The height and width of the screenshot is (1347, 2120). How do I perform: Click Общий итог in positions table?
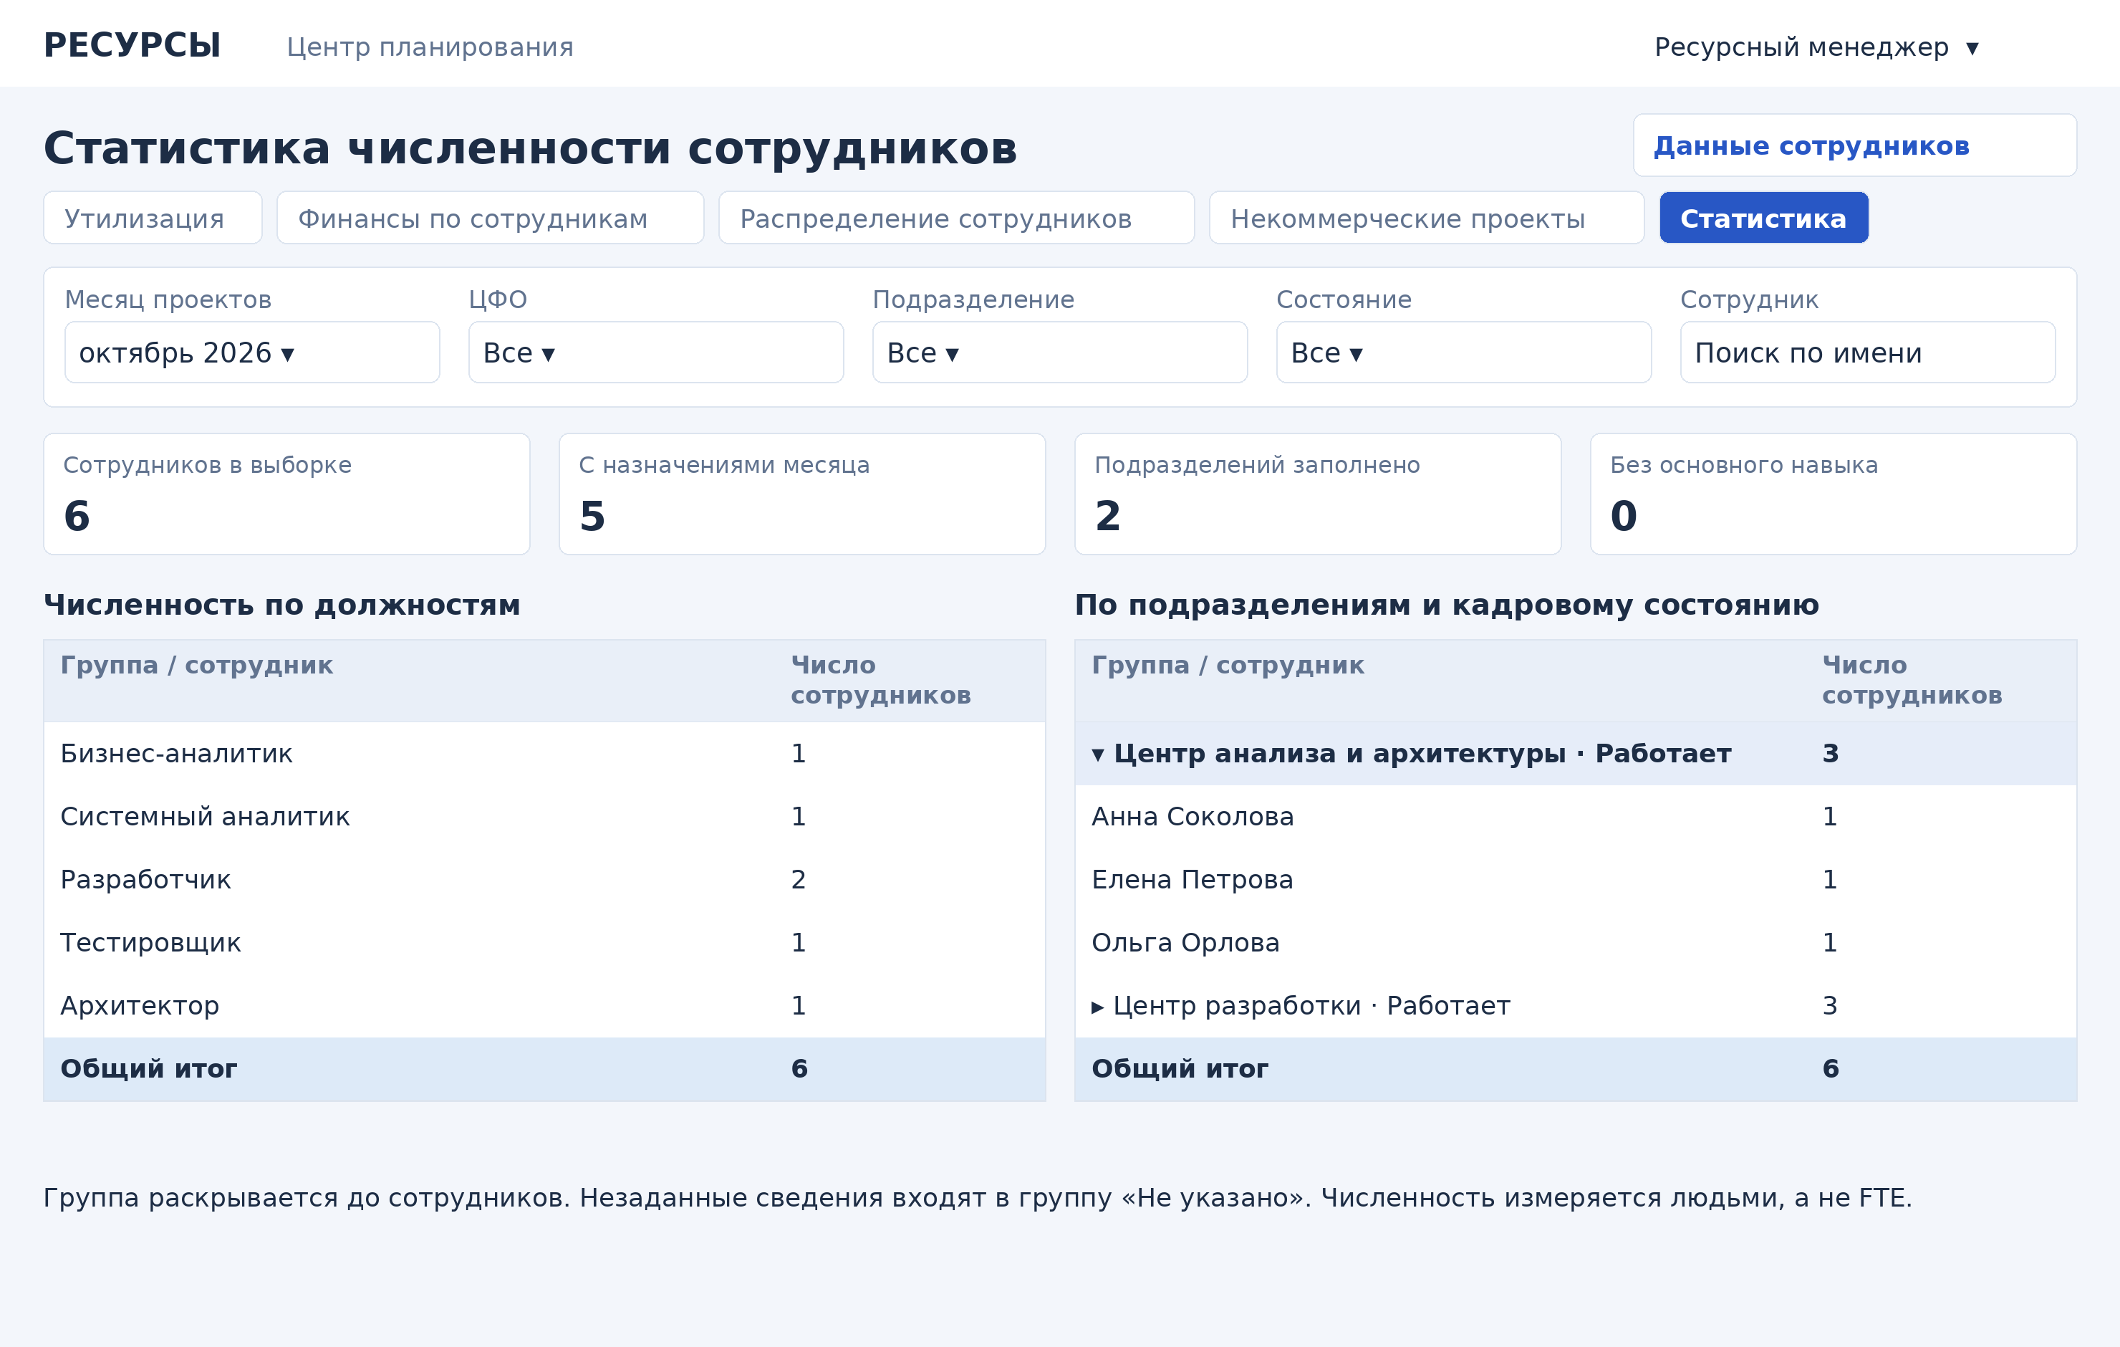[x=544, y=1068]
